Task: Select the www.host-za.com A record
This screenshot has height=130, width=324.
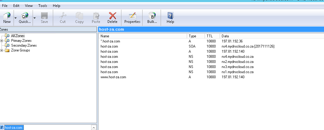Action: point(211,77)
